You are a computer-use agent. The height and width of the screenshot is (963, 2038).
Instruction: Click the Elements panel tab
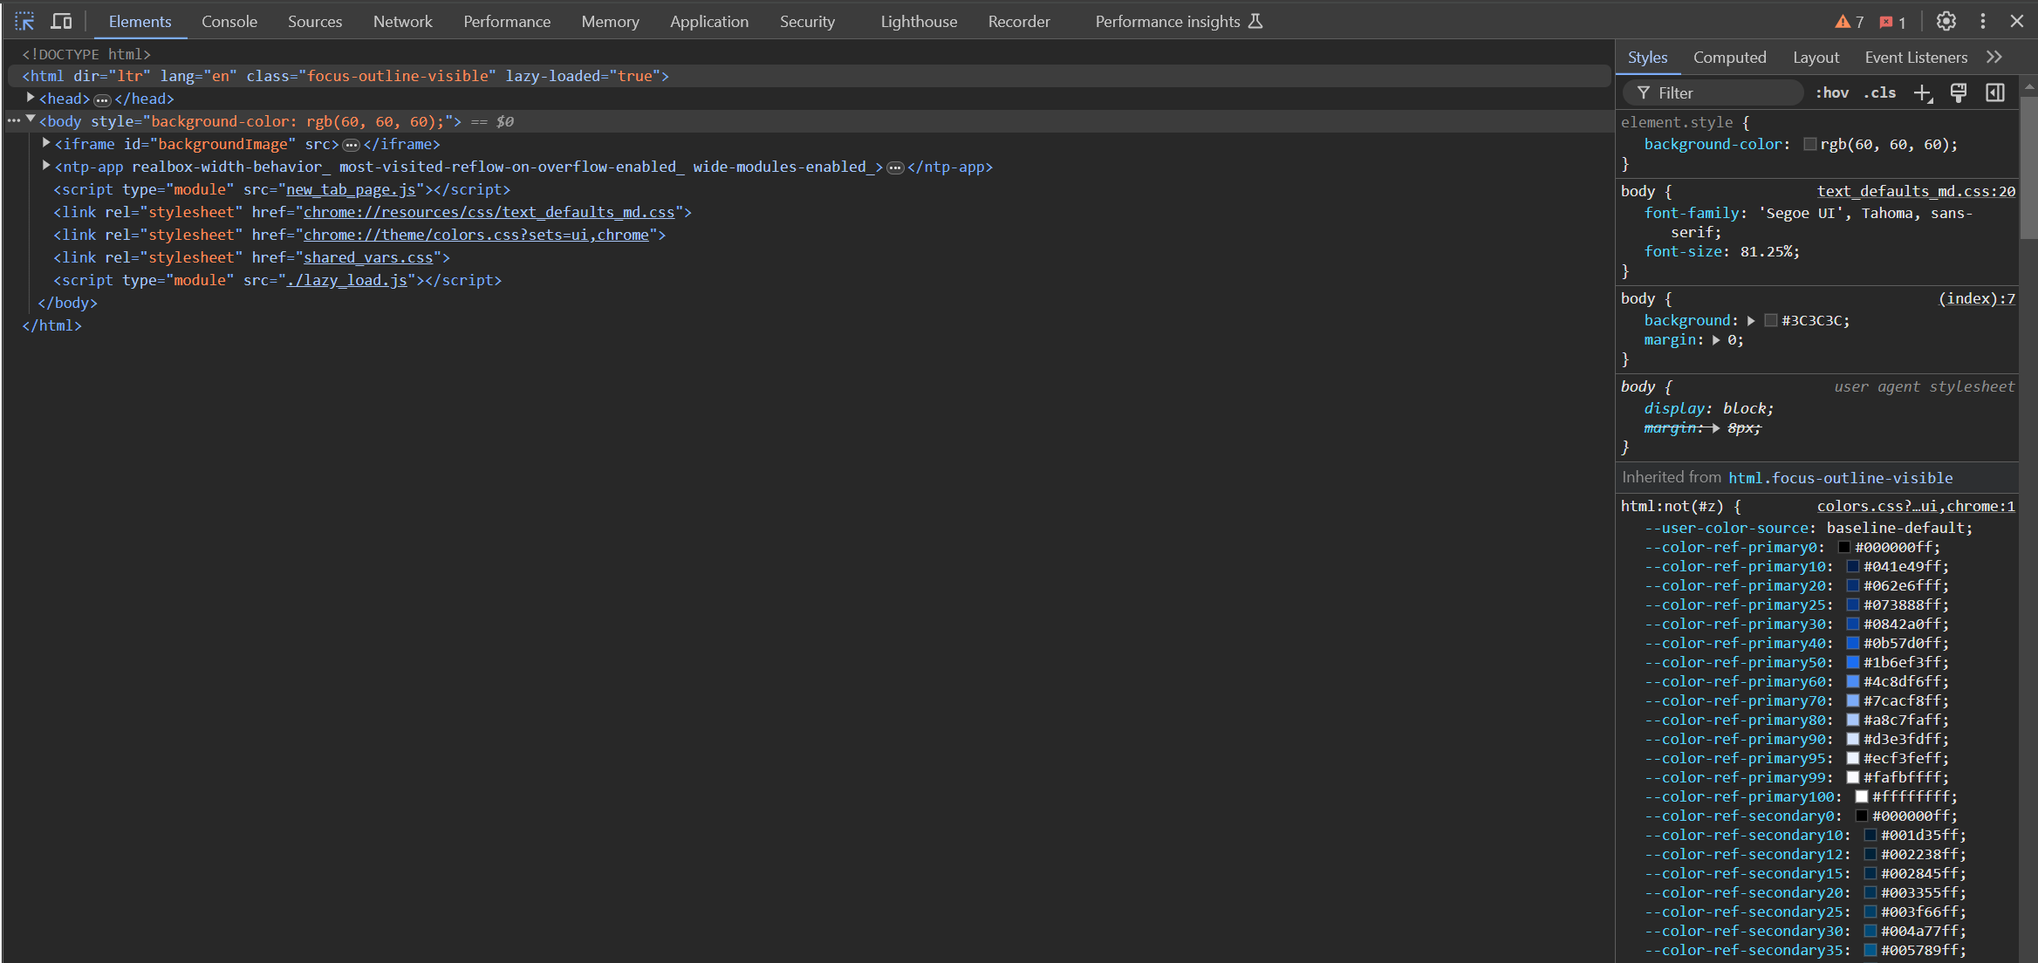(x=139, y=21)
